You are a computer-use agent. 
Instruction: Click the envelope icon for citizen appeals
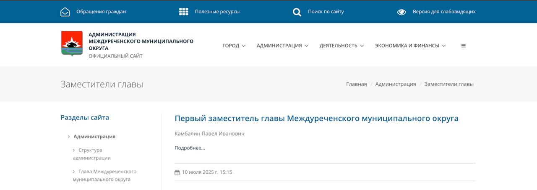point(65,12)
